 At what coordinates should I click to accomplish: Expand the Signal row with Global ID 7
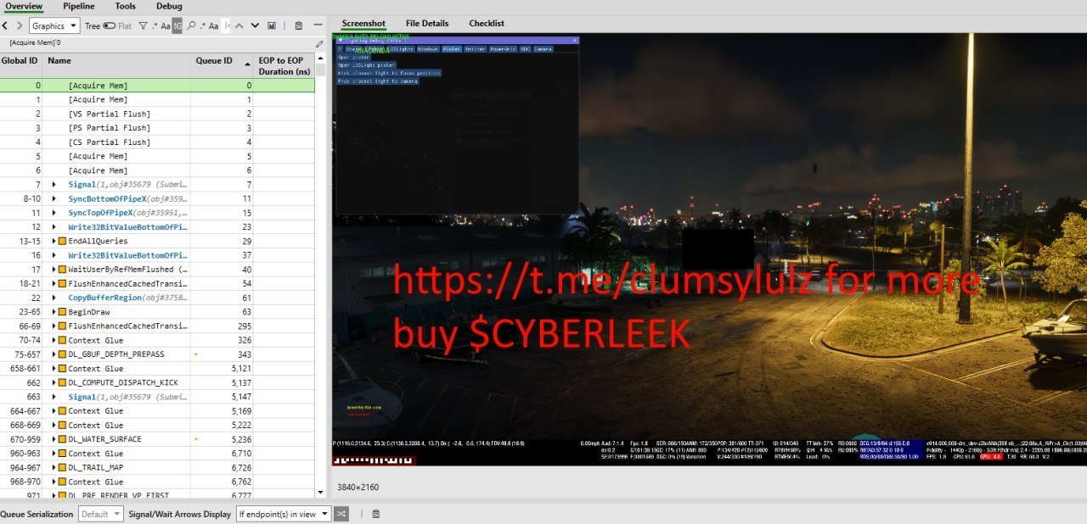54,185
